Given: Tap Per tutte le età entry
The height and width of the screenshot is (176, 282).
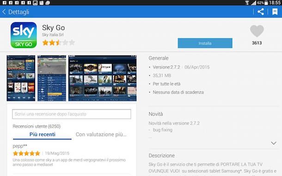Looking at the screenshot, I should [x=166, y=84].
